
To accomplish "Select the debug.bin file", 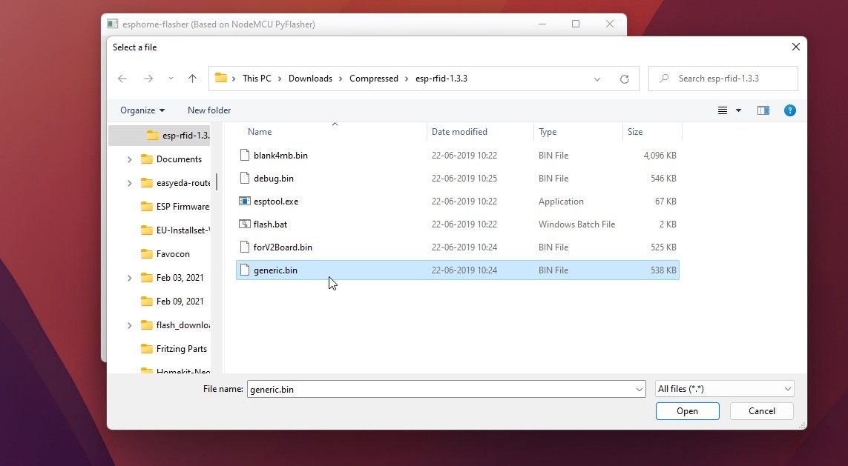I will point(458,179).
